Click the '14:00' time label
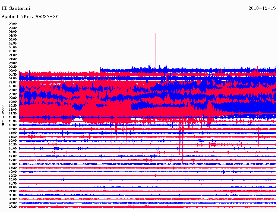Viewport: 278px width, 212px height. 13,133
